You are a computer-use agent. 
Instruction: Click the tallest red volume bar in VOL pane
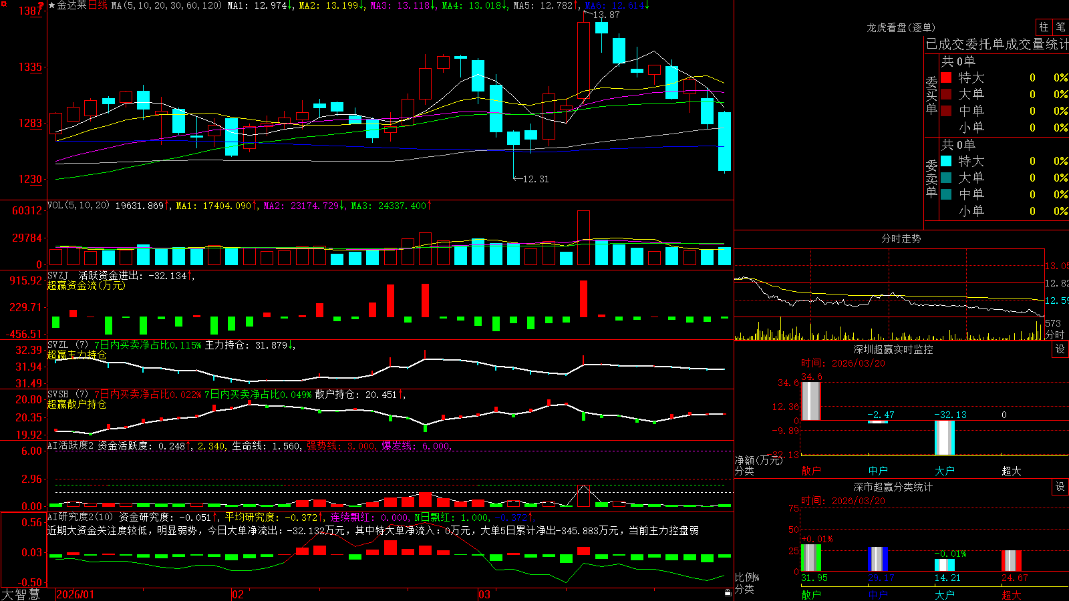pos(583,238)
